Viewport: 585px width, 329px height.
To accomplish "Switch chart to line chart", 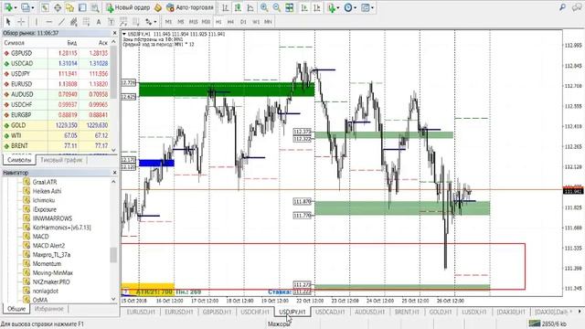I will coord(250,7).
